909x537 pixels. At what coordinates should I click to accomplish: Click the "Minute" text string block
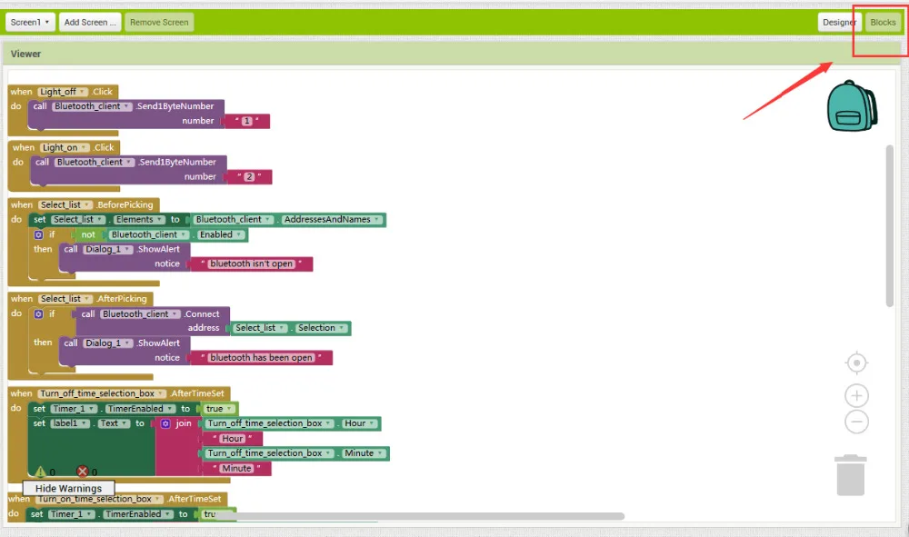(236, 468)
